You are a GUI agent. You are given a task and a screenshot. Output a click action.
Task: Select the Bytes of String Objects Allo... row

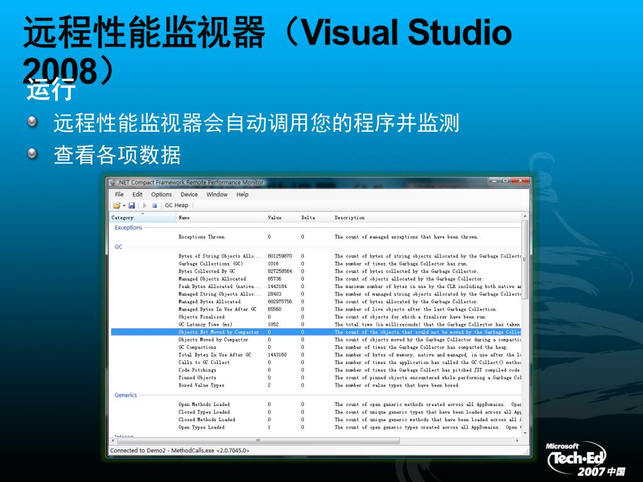[x=316, y=256]
